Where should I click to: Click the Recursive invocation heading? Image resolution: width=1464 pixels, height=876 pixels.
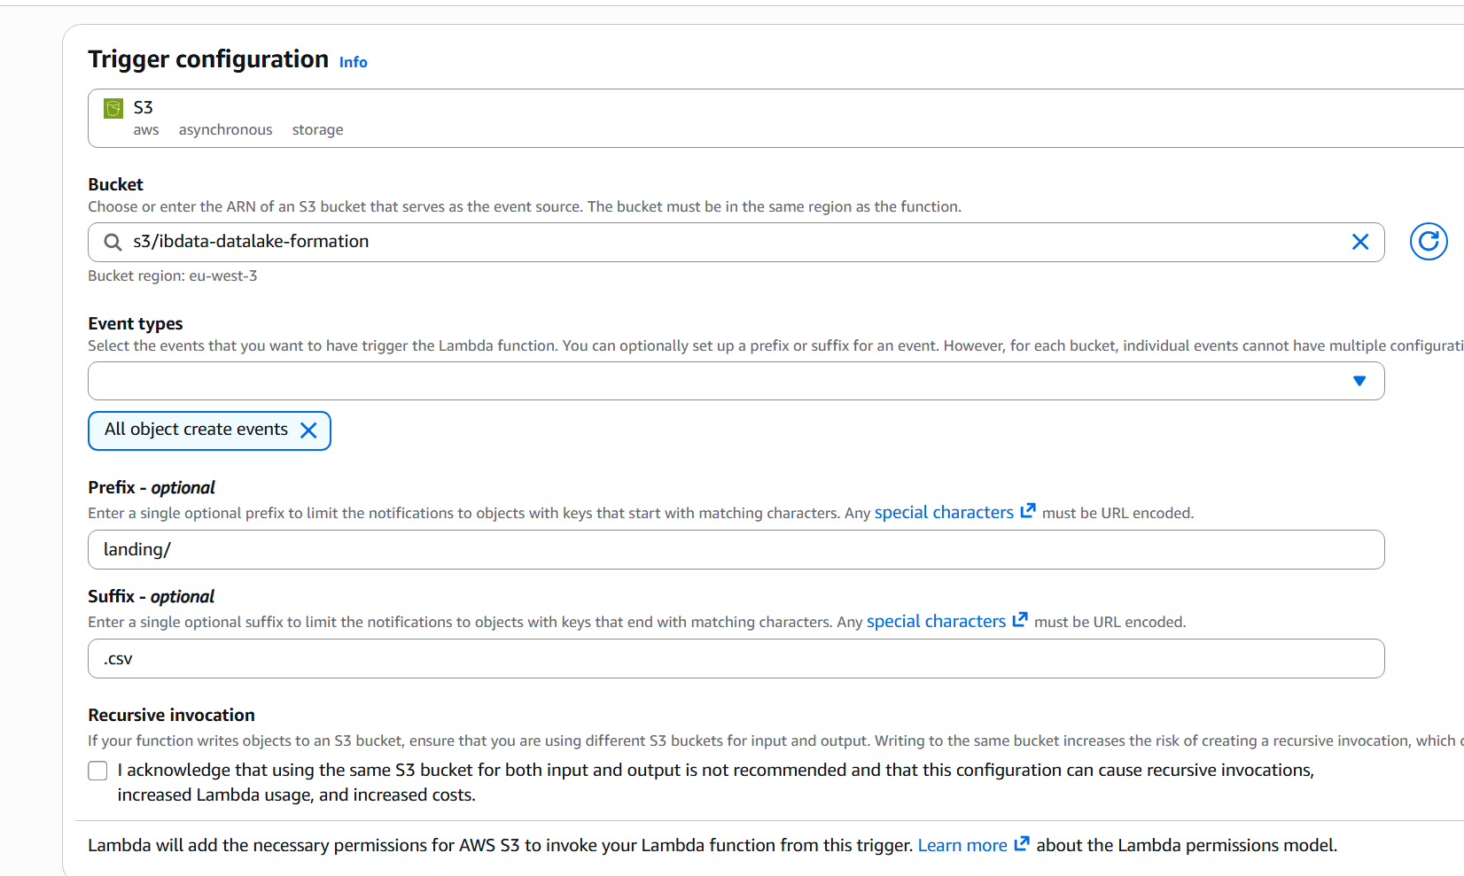point(171,715)
